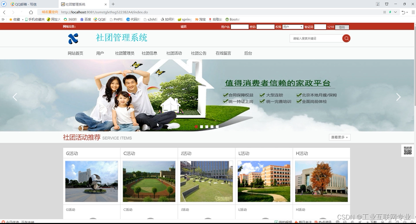Click the browser address bar URL
Image resolution: width=416 pixels, height=224 pixels.
pyautogui.click(x=105, y=12)
